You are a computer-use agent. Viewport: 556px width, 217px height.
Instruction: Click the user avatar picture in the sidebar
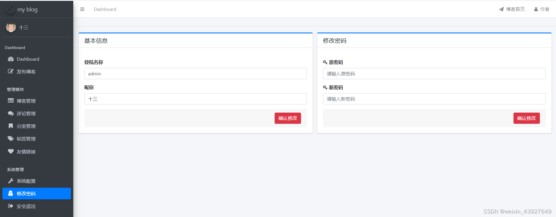[x=11, y=27]
